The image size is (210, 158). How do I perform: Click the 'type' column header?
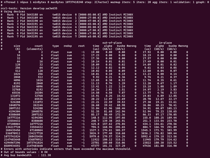point(56,45)
